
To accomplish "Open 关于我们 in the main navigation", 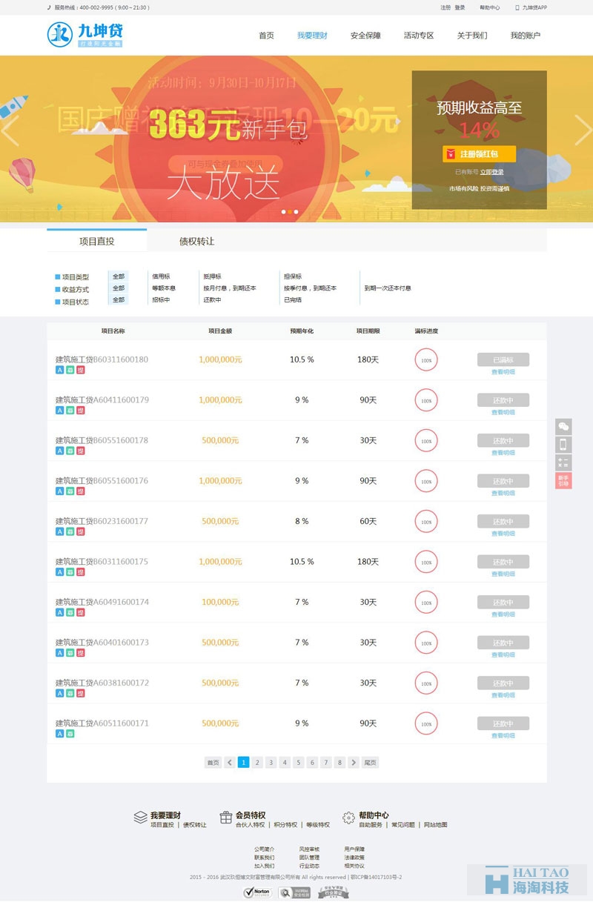I will click(472, 36).
